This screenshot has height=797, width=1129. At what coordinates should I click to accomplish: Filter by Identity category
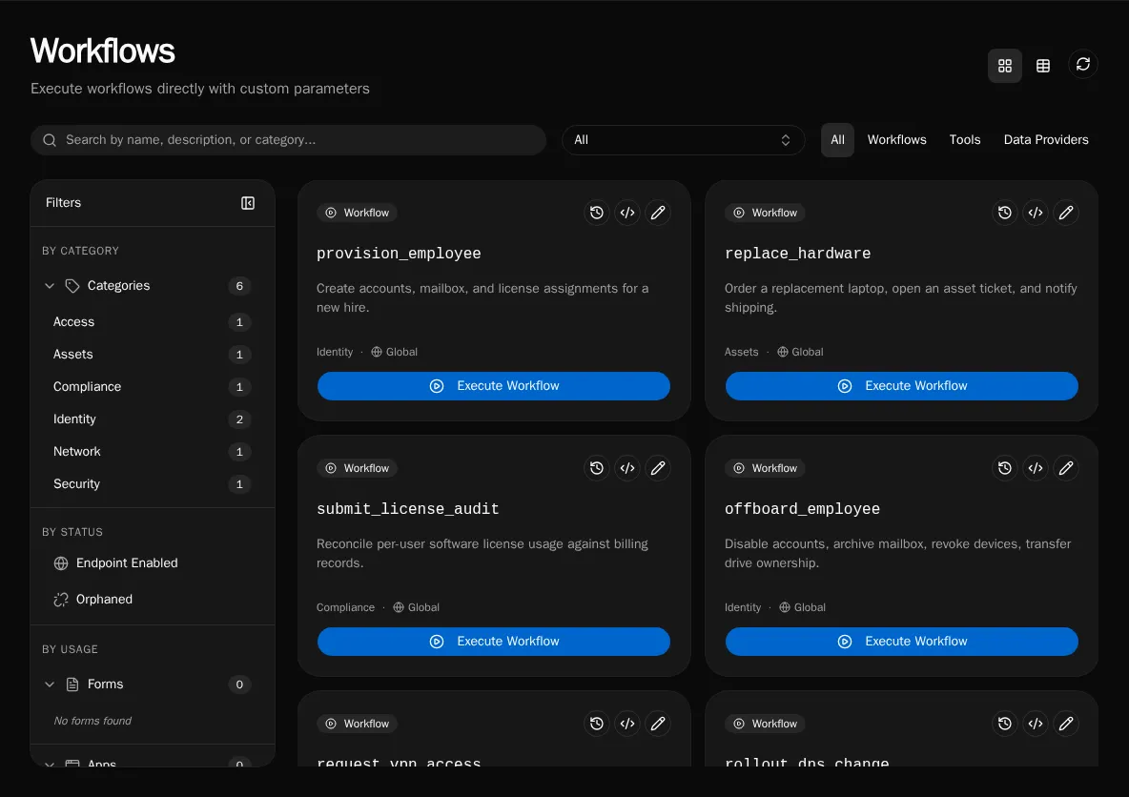pyautogui.click(x=152, y=419)
